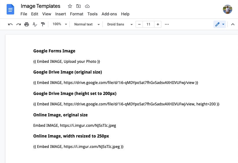This screenshot has height=163, width=238.
Task: Increase the font size
Action: coord(158,24)
